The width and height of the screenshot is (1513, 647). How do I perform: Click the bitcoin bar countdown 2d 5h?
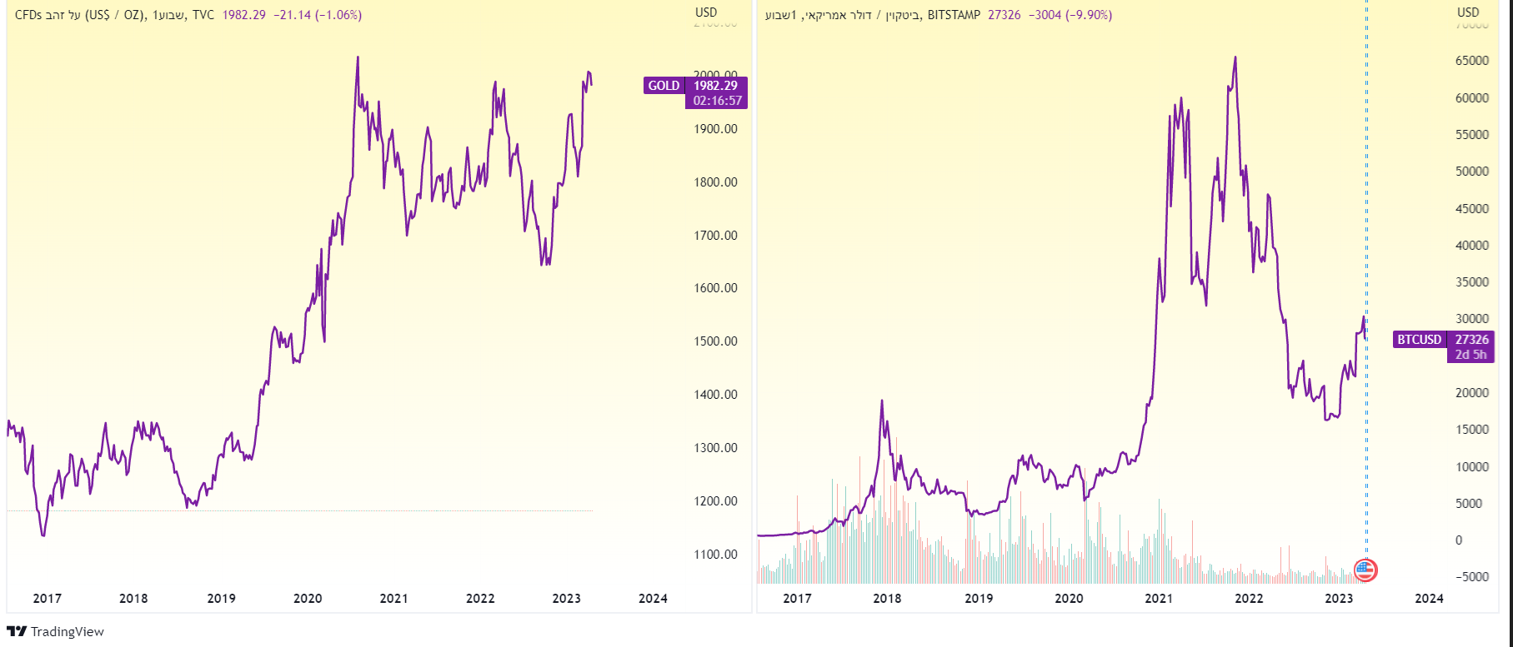[1471, 355]
